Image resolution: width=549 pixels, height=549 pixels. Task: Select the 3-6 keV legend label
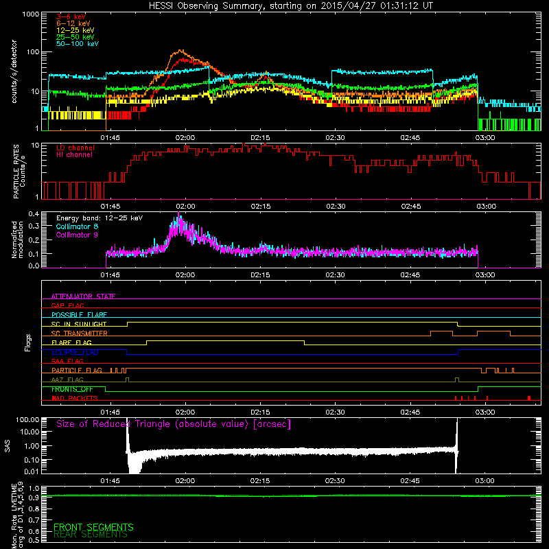coord(71,16)
